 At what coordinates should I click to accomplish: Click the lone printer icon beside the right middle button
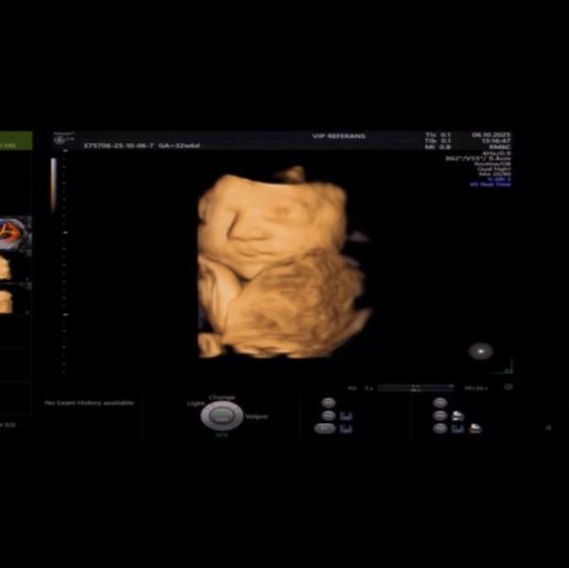click(457, 416)
